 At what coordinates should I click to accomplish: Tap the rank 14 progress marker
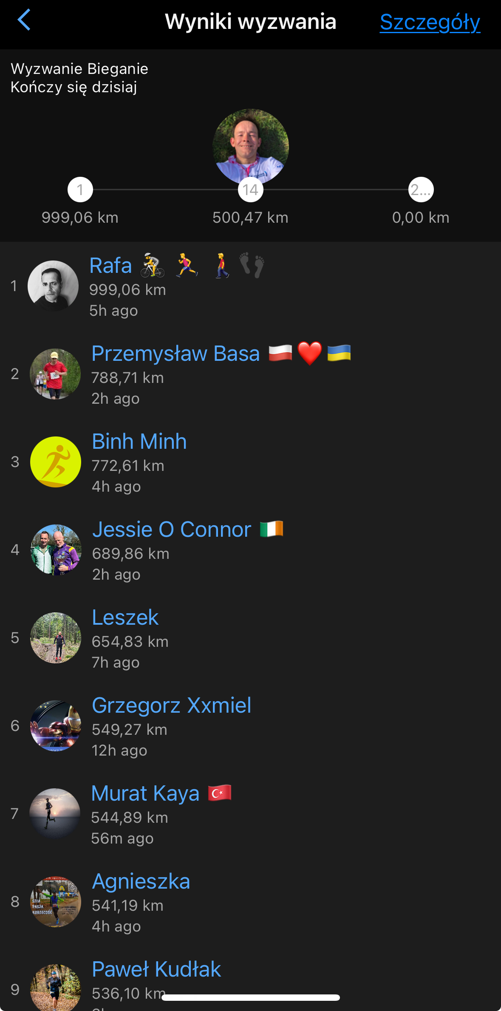(x=251, y=190)
